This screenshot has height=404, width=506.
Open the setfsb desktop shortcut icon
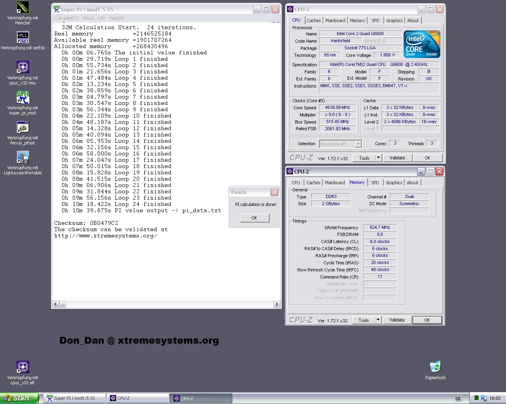(x=23, y=37)
